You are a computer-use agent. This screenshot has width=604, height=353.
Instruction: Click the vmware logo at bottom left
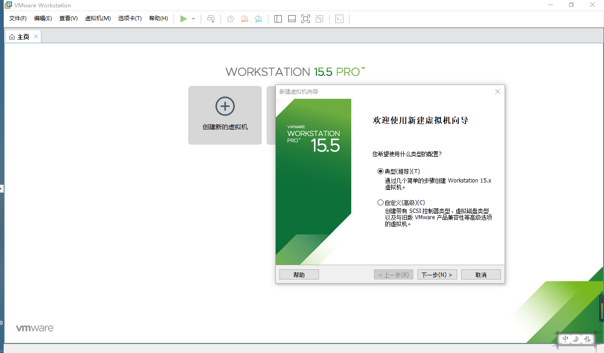tap(35, 328)
